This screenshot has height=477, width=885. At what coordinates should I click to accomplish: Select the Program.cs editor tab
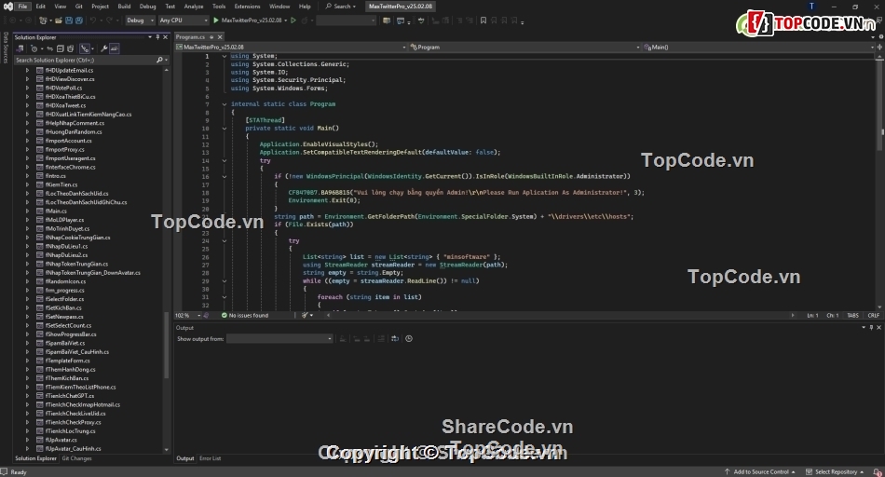click(190, 37)
